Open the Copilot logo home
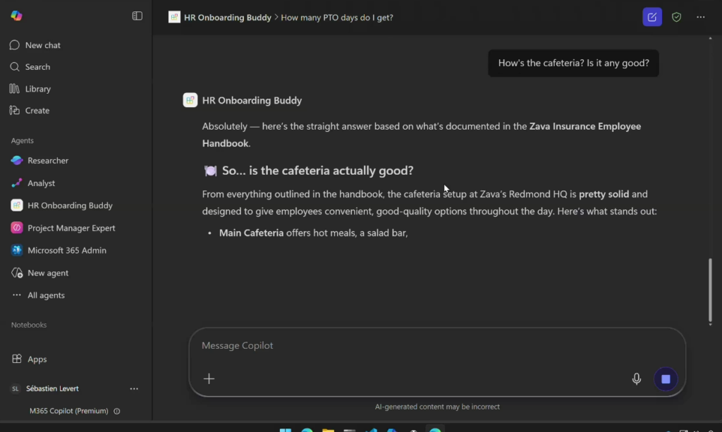 click(16, 16)
